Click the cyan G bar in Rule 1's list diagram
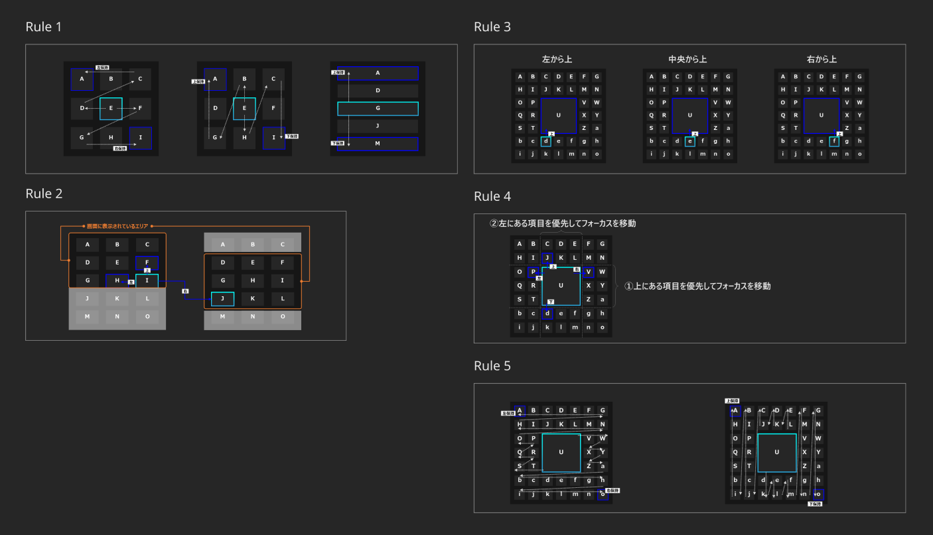933x535 pixels. point(378,109)
